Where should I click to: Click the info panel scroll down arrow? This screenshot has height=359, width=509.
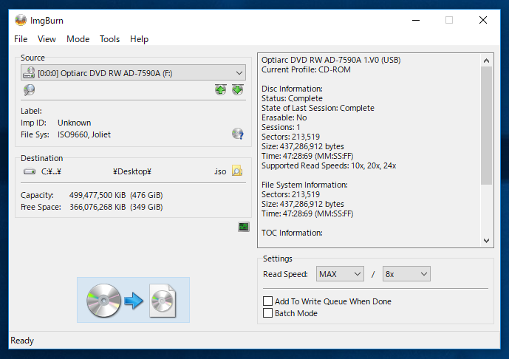pos(486,241)
